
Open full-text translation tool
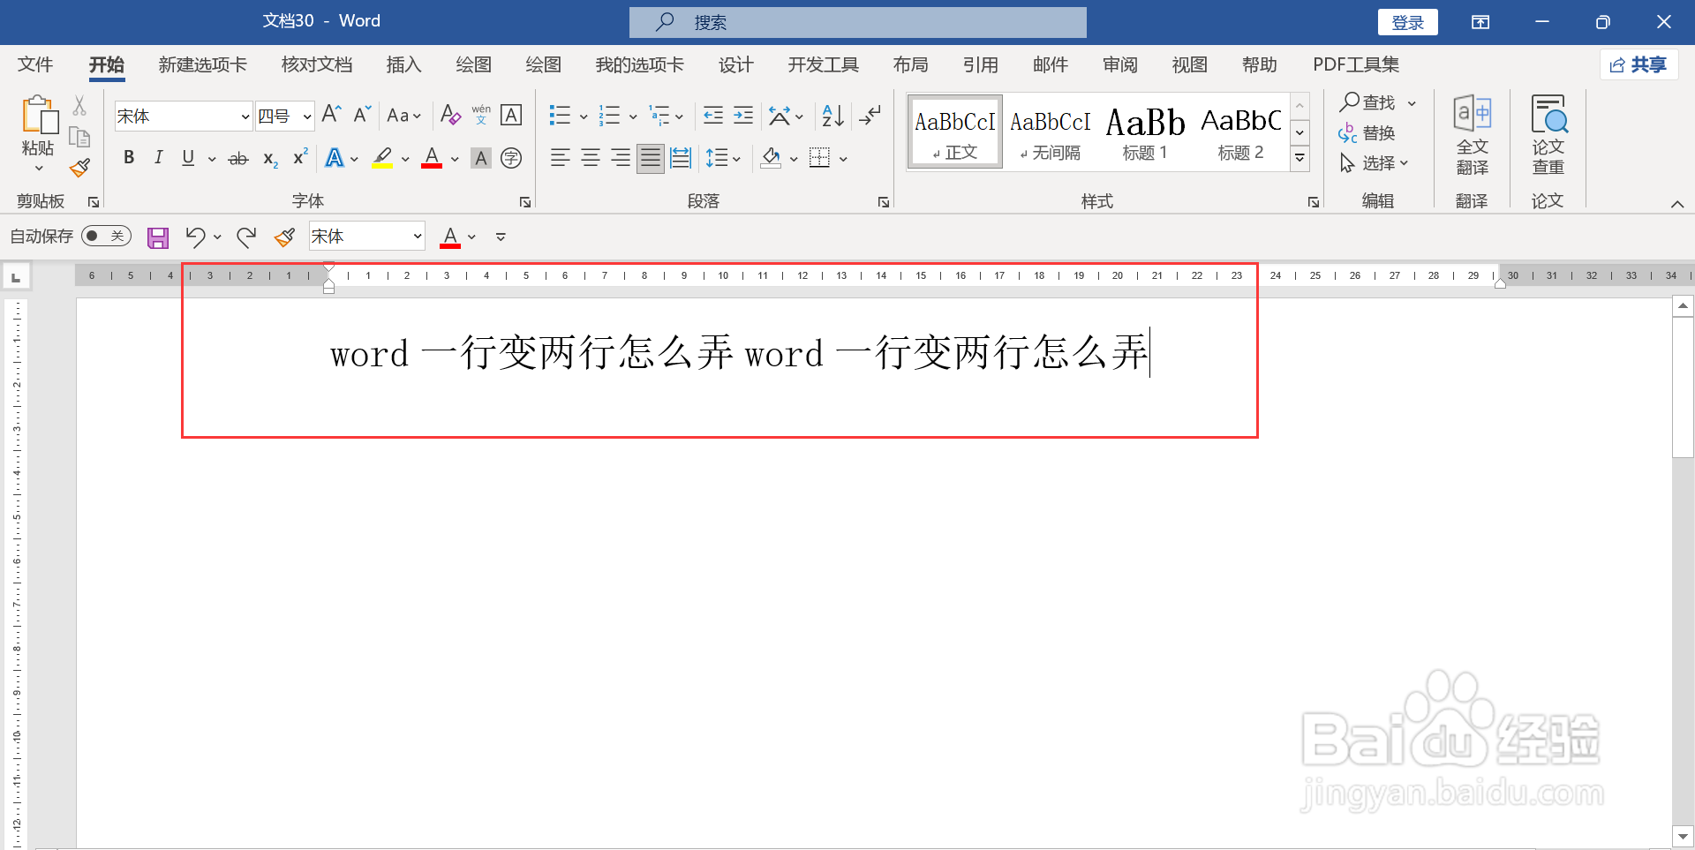(x=1473, y=135)
